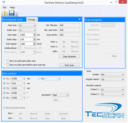Click the Edit... jog speed button
The image size is (128, 123).
point(57,100)
